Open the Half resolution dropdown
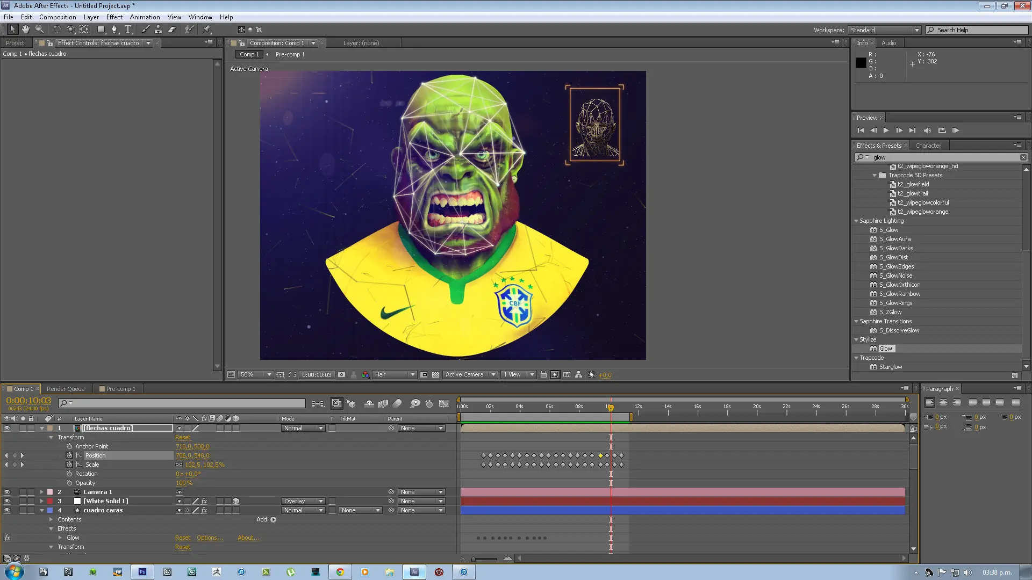This screenshot has width=1032, height=580. [x=395, y=374]
